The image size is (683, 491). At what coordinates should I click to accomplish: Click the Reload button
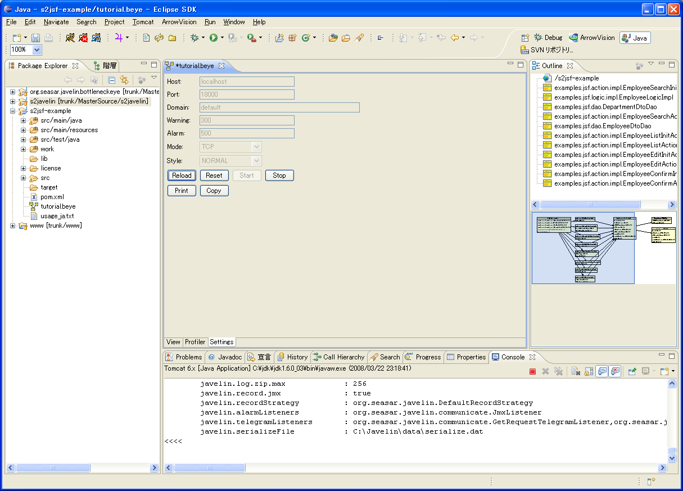(x=182, y=175)
